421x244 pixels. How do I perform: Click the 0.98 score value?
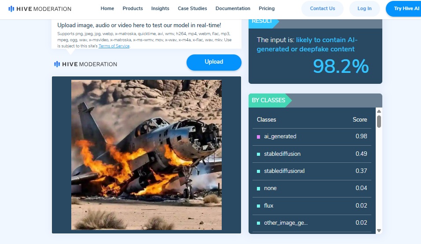click(x=361, y=136)
